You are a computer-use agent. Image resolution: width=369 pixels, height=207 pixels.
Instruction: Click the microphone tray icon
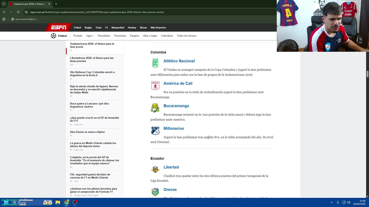[x=338, y=202]
